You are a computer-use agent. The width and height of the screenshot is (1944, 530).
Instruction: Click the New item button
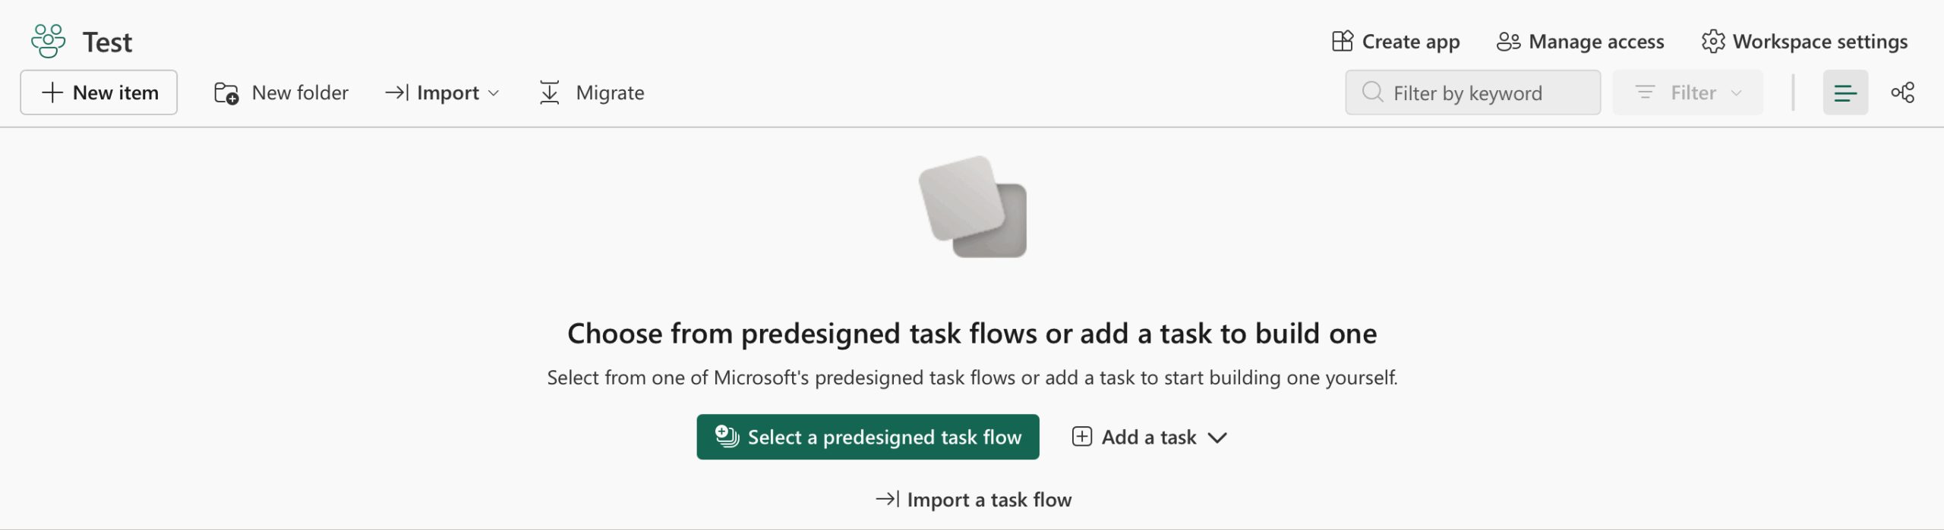(x=99, y=93)
